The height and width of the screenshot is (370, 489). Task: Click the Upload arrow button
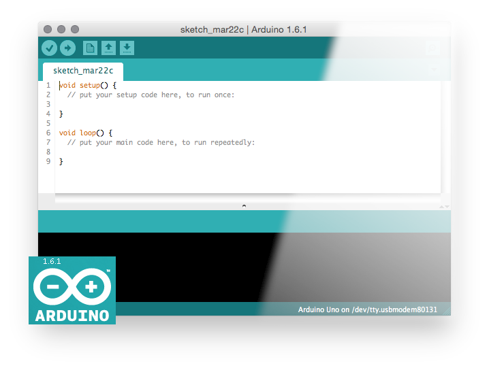67,48
